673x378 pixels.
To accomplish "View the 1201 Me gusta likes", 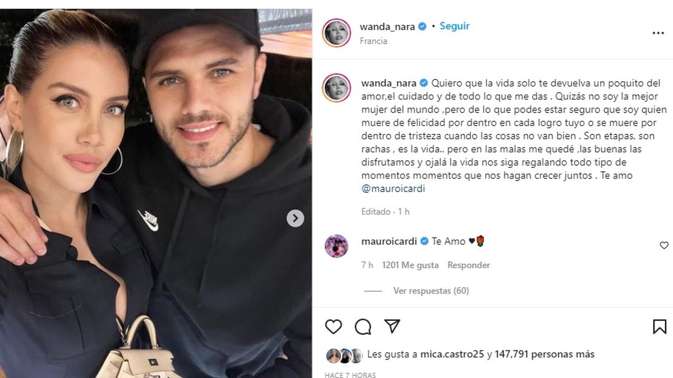I will coord(410,265).
